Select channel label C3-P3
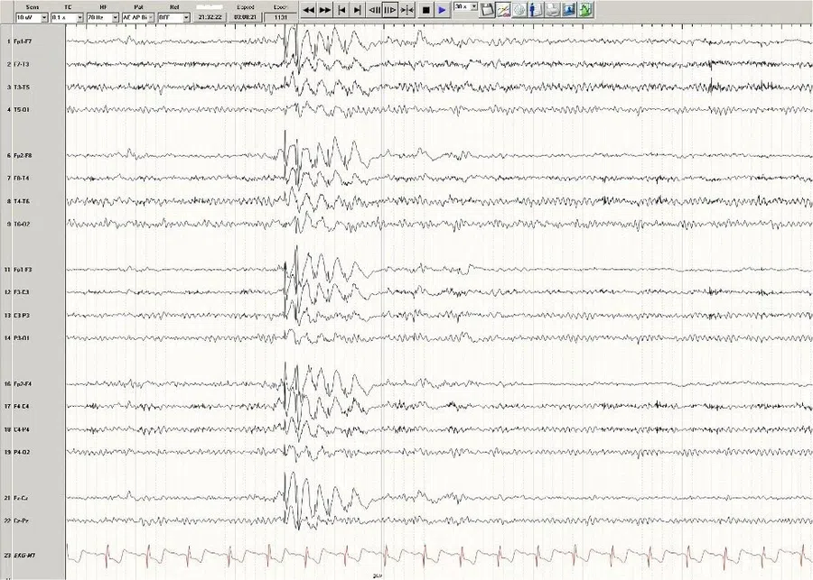 pyautogui.click(x=22, y=316)
